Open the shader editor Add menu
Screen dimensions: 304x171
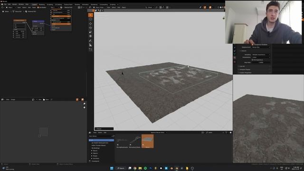[x=29, y=8]
